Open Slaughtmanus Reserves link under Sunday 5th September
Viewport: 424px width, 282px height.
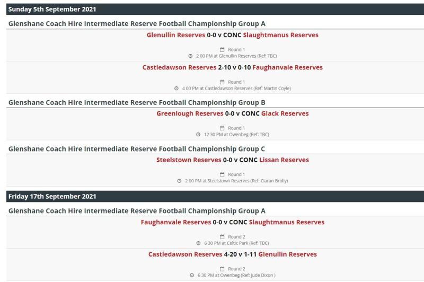(x=281, y=35)
